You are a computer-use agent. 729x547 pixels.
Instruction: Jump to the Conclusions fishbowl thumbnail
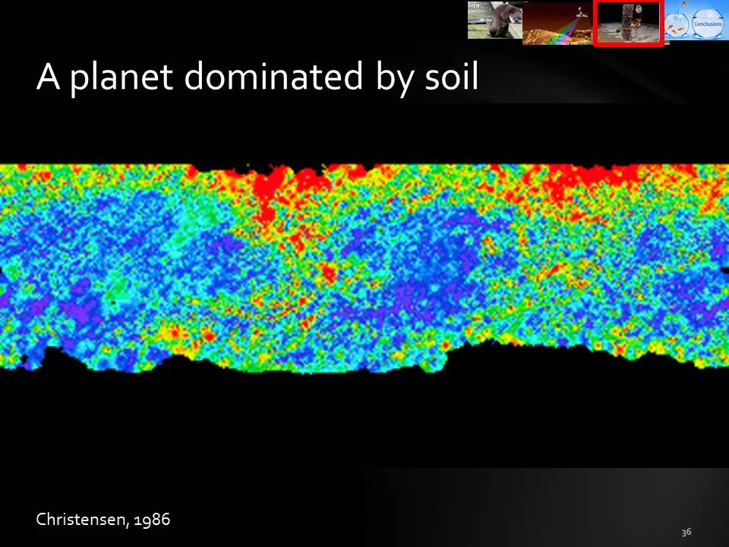tap(696, 21)
